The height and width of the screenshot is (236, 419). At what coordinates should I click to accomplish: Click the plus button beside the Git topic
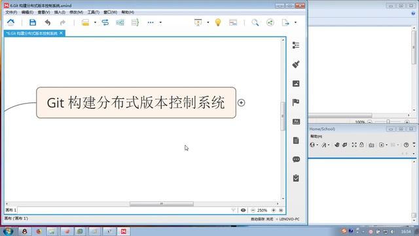point(242,103)
